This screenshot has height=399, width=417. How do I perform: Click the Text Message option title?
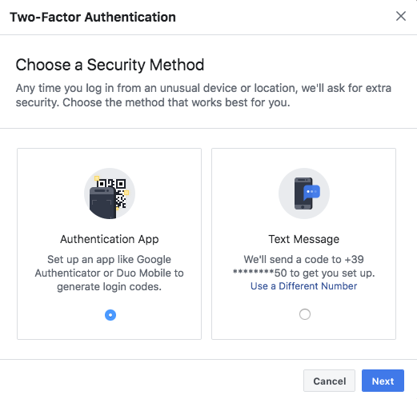point(303,239)
